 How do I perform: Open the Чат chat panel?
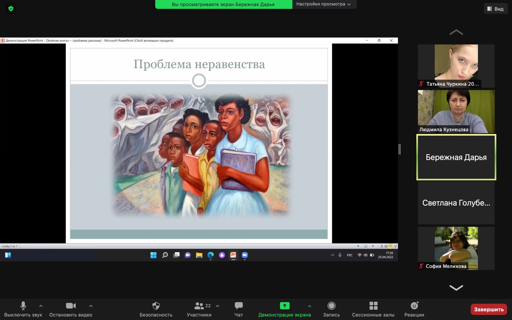point(239,309)
